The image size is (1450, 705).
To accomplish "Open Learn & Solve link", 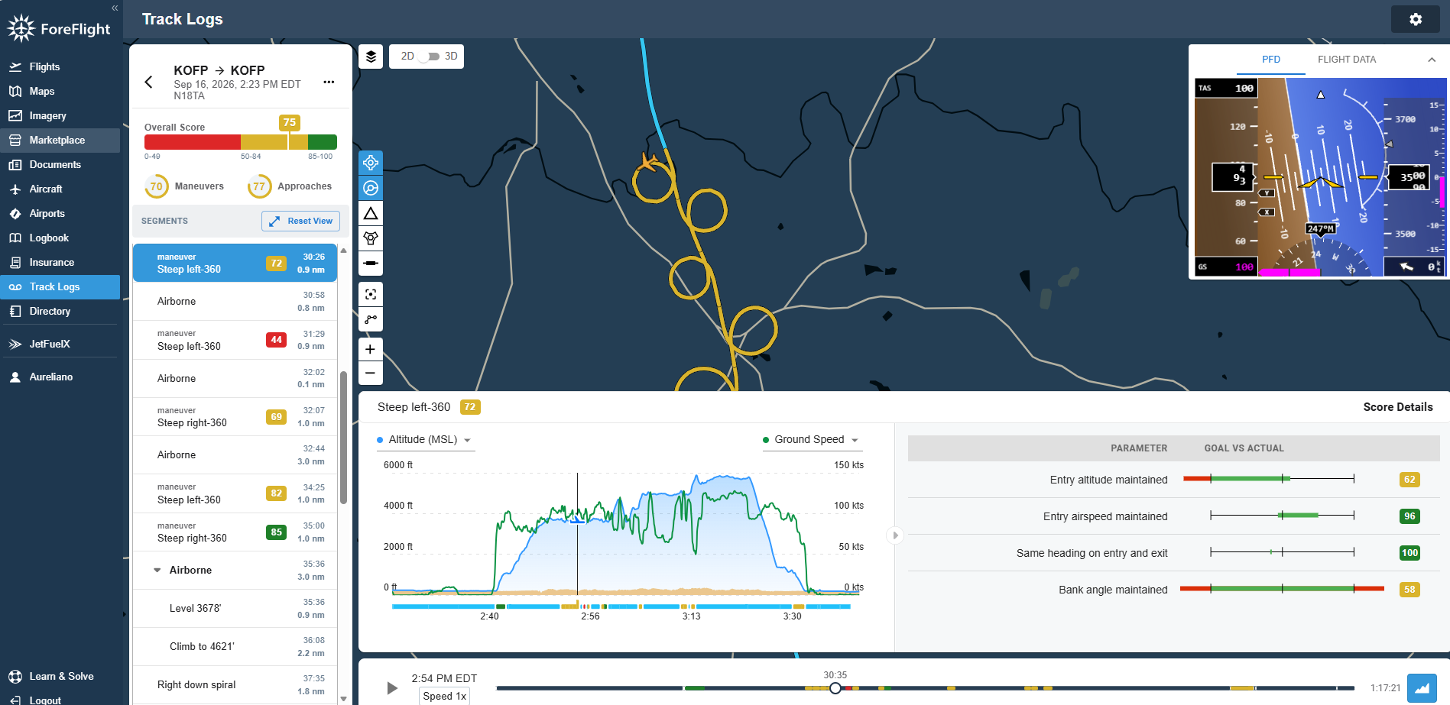I will tap(60, 677).
